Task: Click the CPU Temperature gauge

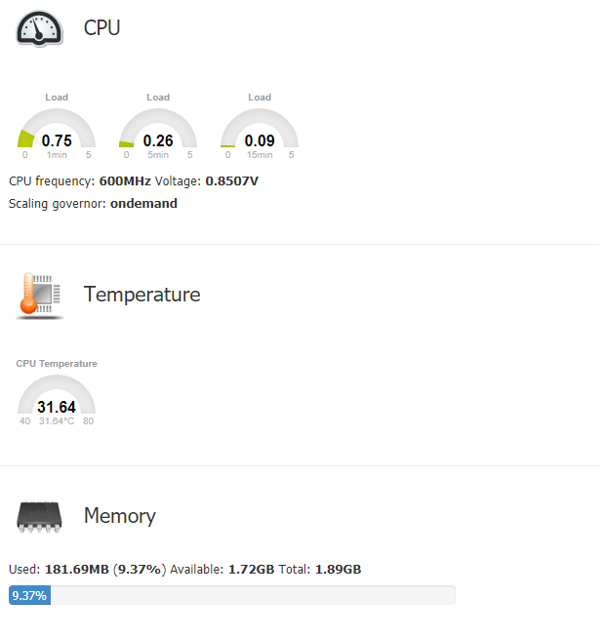Action: click(57, 395)
